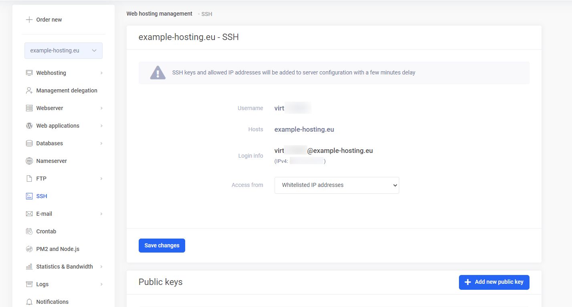Viewport: 572px width, 307px height.
Task: Expand the Logs submenu arrow
Action: click(x=101, y=284)
